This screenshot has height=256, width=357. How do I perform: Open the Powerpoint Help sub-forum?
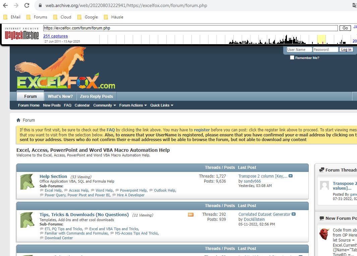(x=133, y=190)
